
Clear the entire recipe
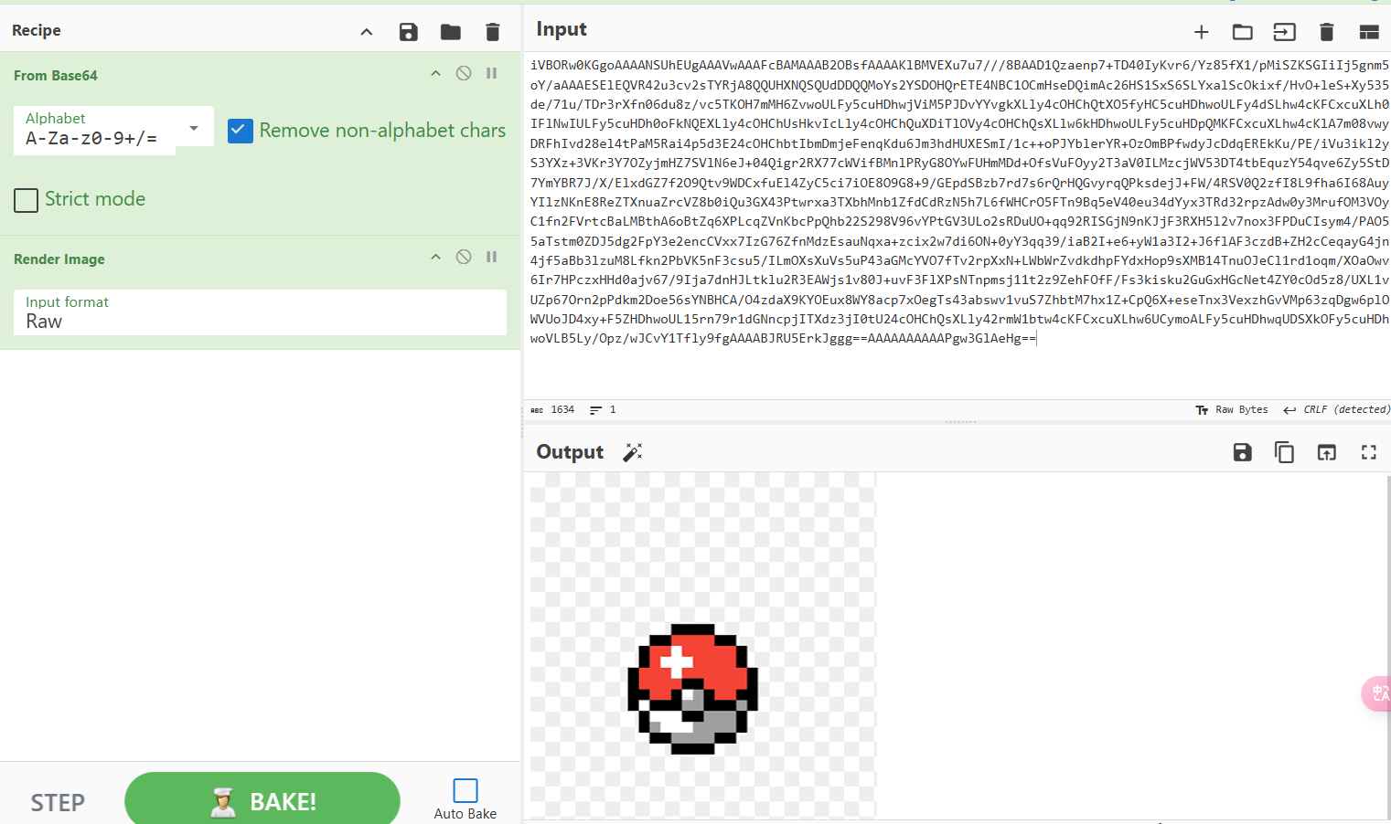click(492, 31)
